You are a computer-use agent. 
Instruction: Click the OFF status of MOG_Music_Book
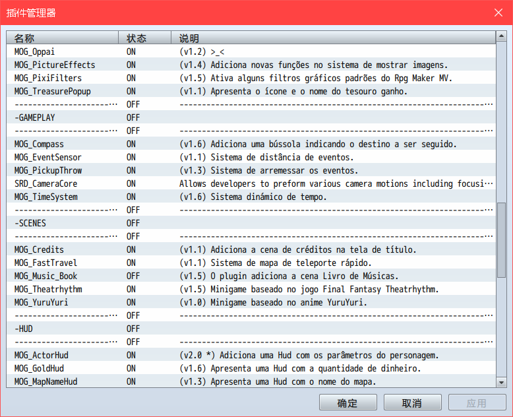pos(133,276)
